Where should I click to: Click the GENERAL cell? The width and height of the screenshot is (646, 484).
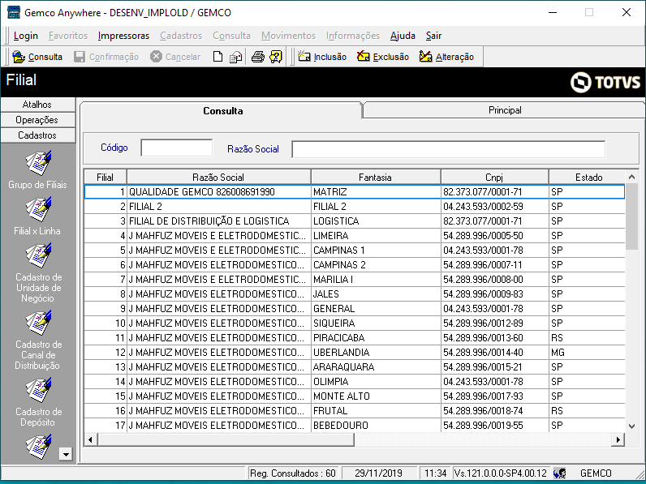[375, 309]
